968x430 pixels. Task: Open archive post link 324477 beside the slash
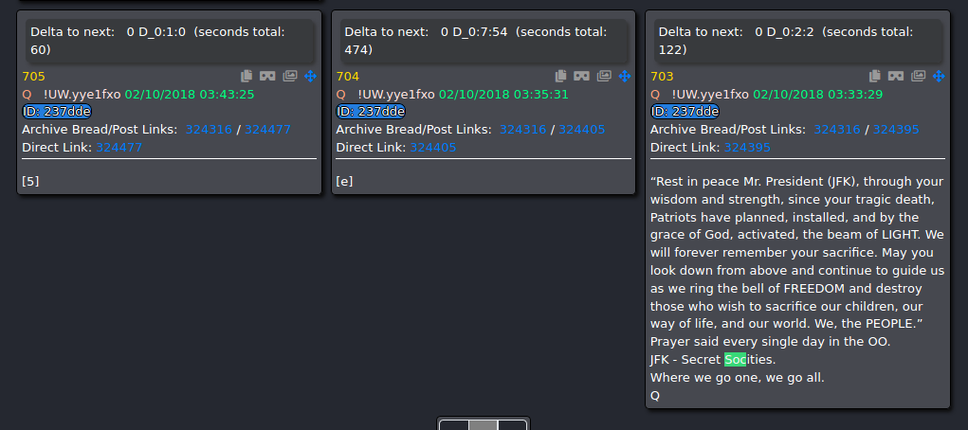(x=268, y=130)
